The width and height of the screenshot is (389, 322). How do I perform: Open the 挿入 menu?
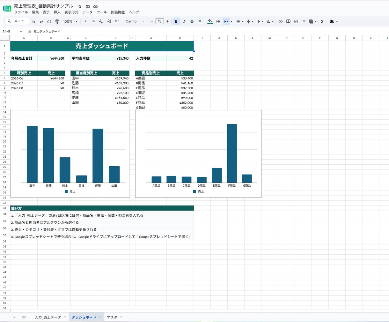57,12
